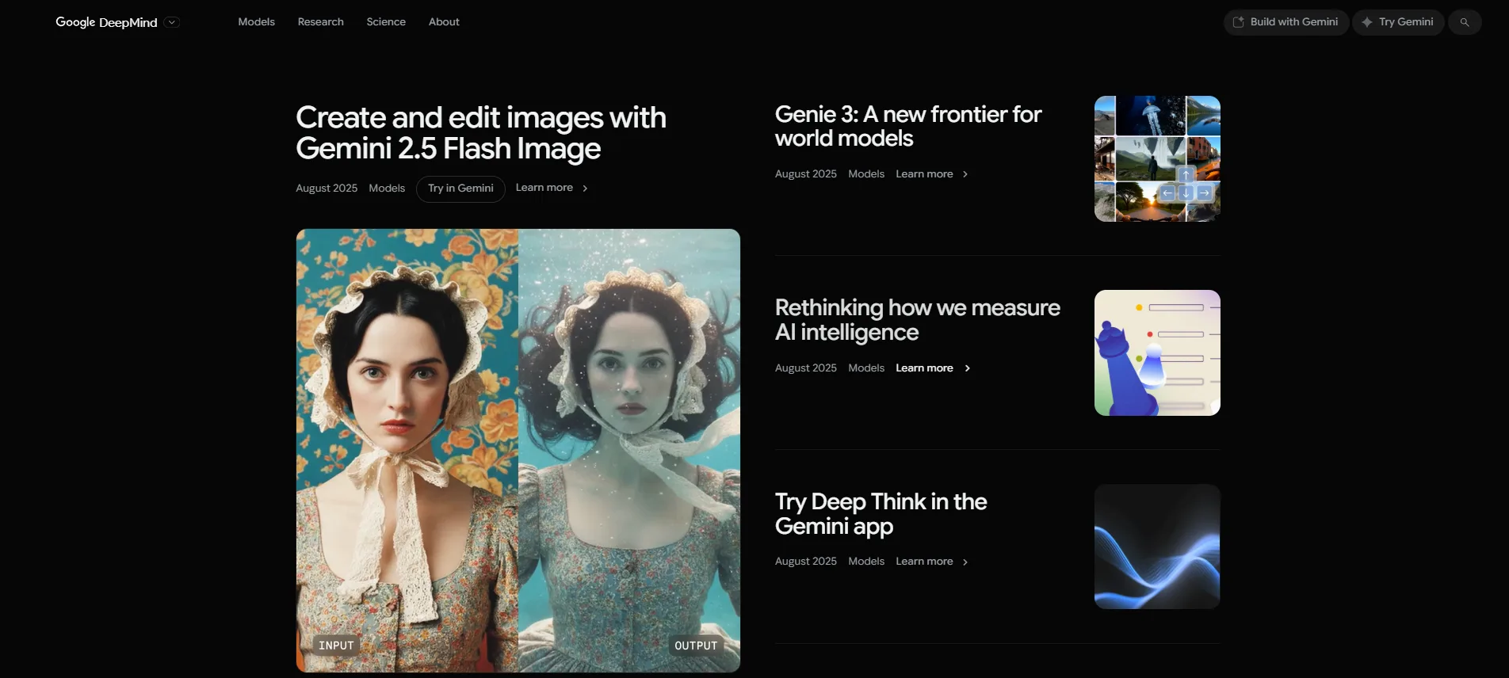Open search with the magnifier icon
Screen dimensions: 1509x678
point(1465,22)
